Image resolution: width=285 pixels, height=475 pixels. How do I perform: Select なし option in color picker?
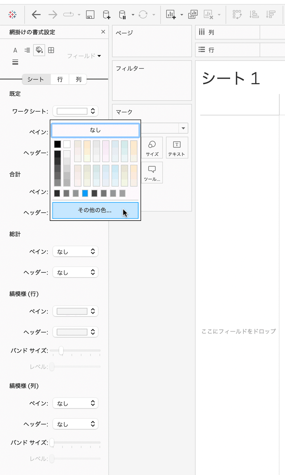[x=95, y=131]
